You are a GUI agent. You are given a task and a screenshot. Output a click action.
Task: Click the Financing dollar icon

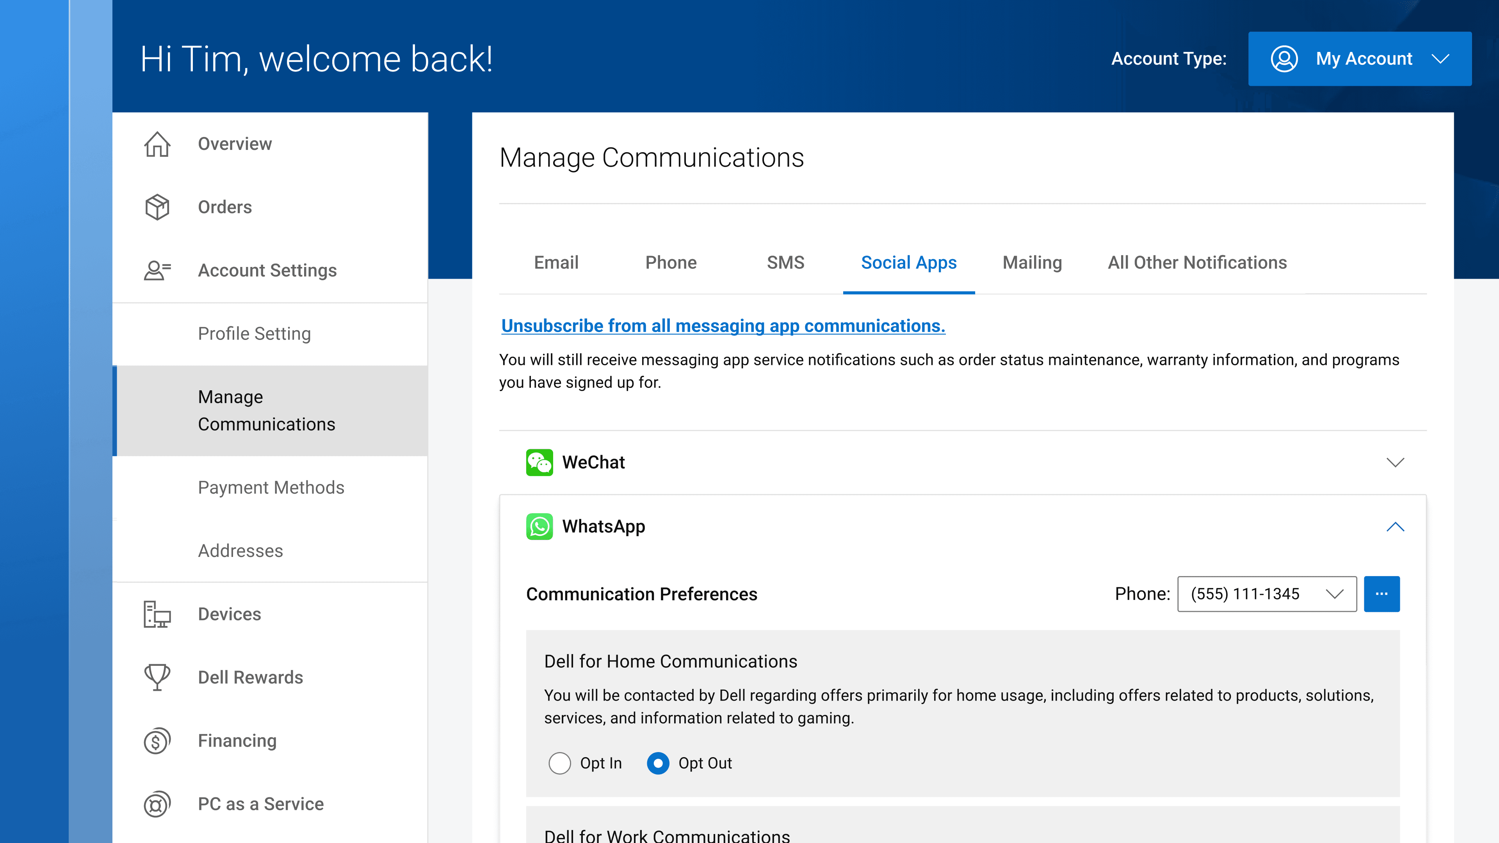pyautogui.click(x=157, y=741)
